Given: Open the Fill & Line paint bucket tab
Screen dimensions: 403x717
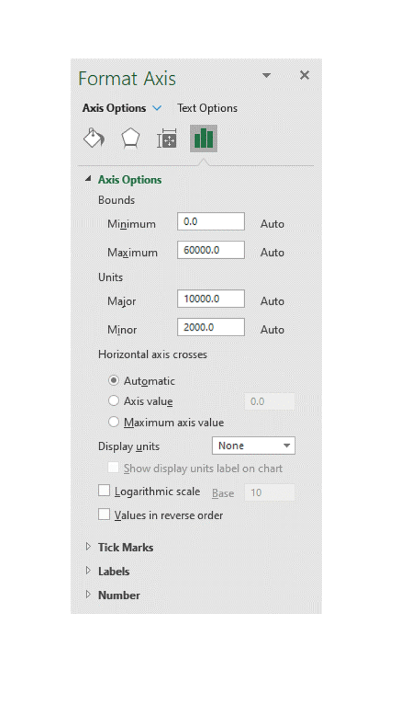Looking at the screenshot, I should [x=94, y=138].
